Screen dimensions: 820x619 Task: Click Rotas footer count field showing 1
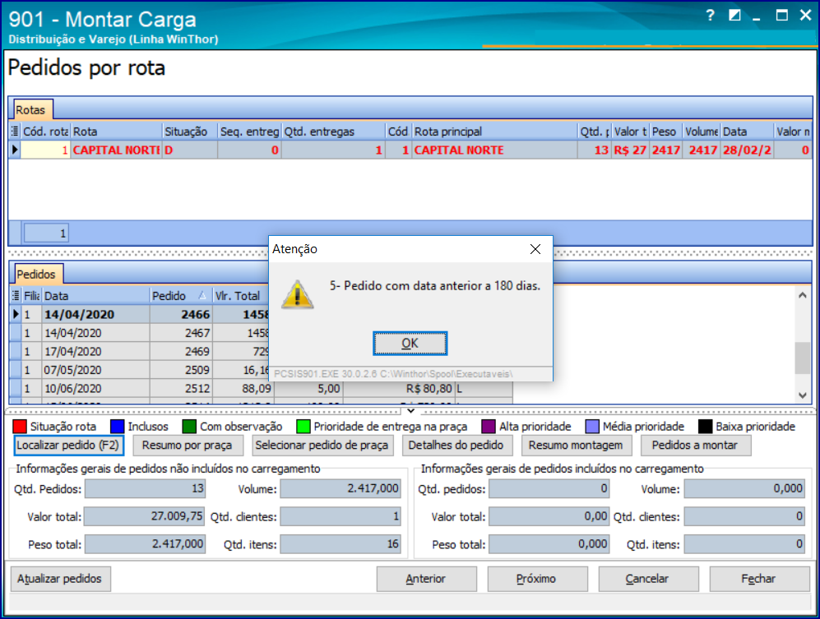click(x=46, y=233)
